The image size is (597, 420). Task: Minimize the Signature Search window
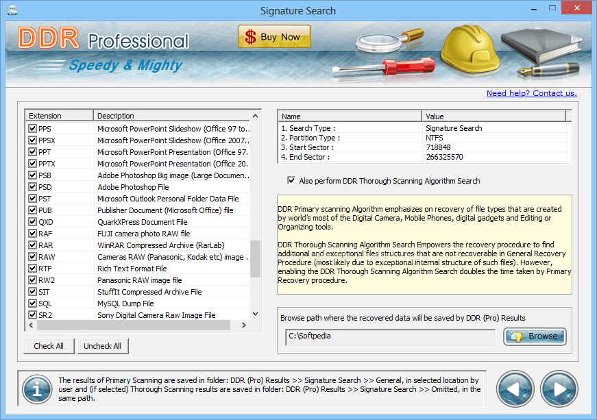click(534, 8)
